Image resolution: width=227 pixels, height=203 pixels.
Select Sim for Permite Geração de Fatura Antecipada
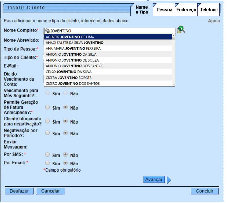click(x=48, y=107)
